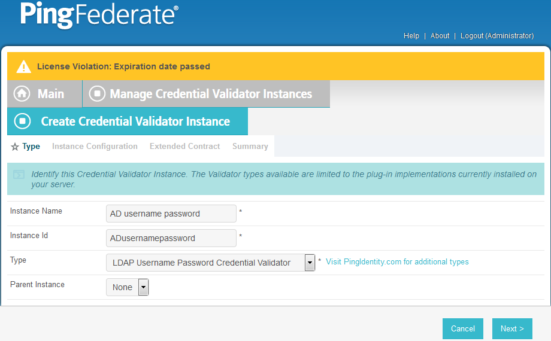
Task: Switch to the Extended Contract tab
Action: [185, 146]
